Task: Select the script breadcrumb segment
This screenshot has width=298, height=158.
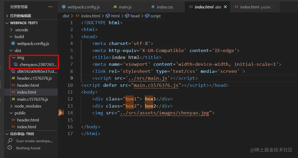Action: coord(156,16)
